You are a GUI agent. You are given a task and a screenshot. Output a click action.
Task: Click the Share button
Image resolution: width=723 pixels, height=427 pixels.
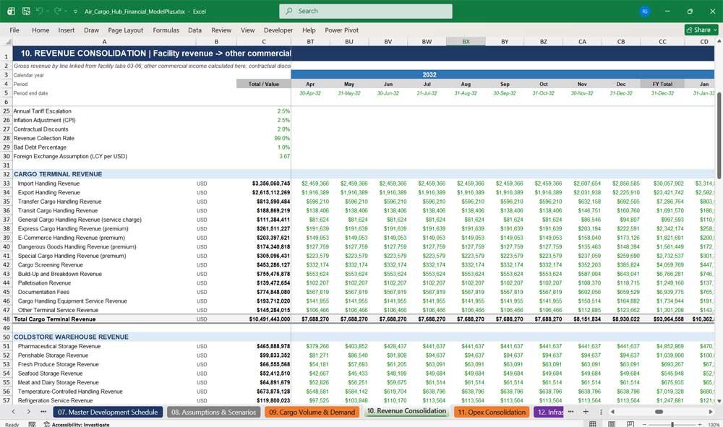[701, 30]
